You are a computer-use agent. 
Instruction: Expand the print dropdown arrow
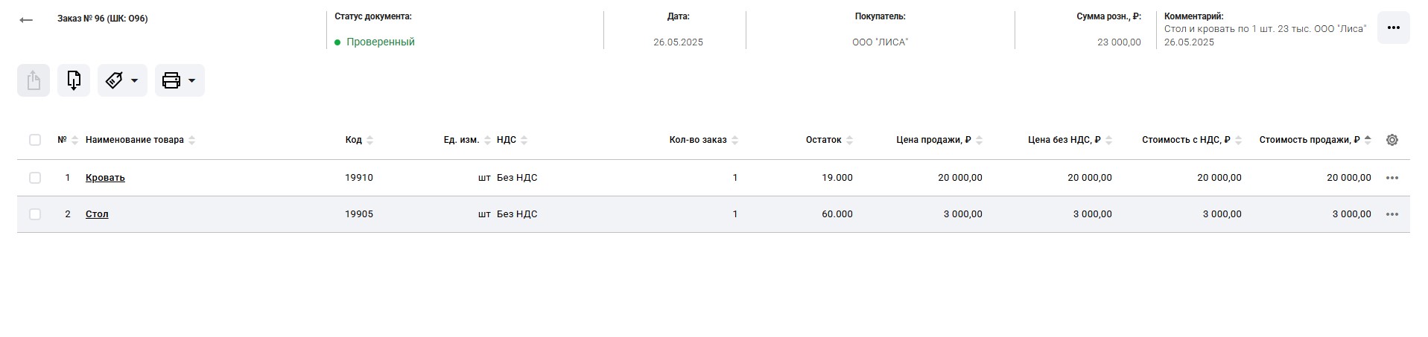coord(191,80)
